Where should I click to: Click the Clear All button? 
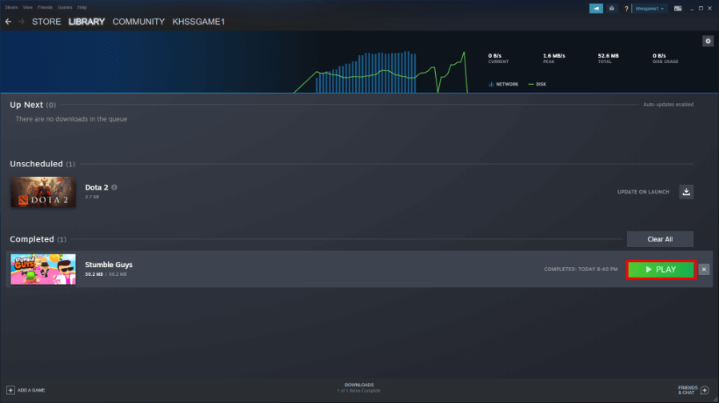(x=660, y=239)
